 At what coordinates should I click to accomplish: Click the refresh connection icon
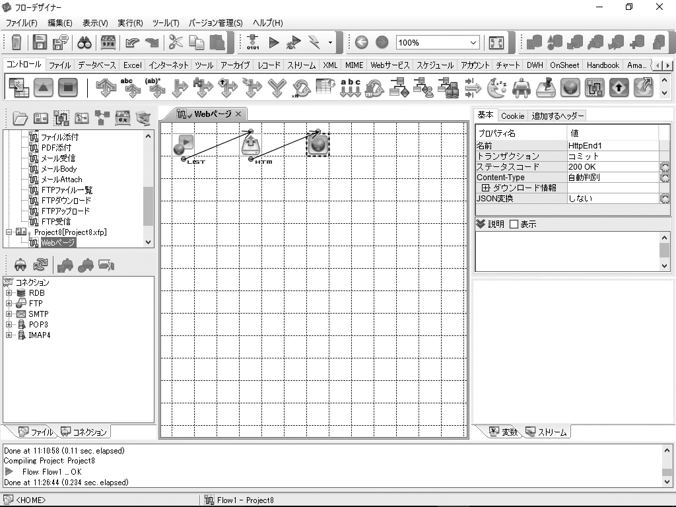pos(40,265)
